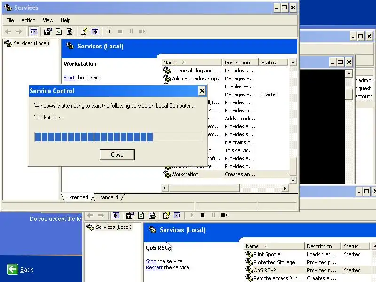Click Refresh icon in lower Services toolbar
The height and width of the screenshot is (282, 376).
141,215
